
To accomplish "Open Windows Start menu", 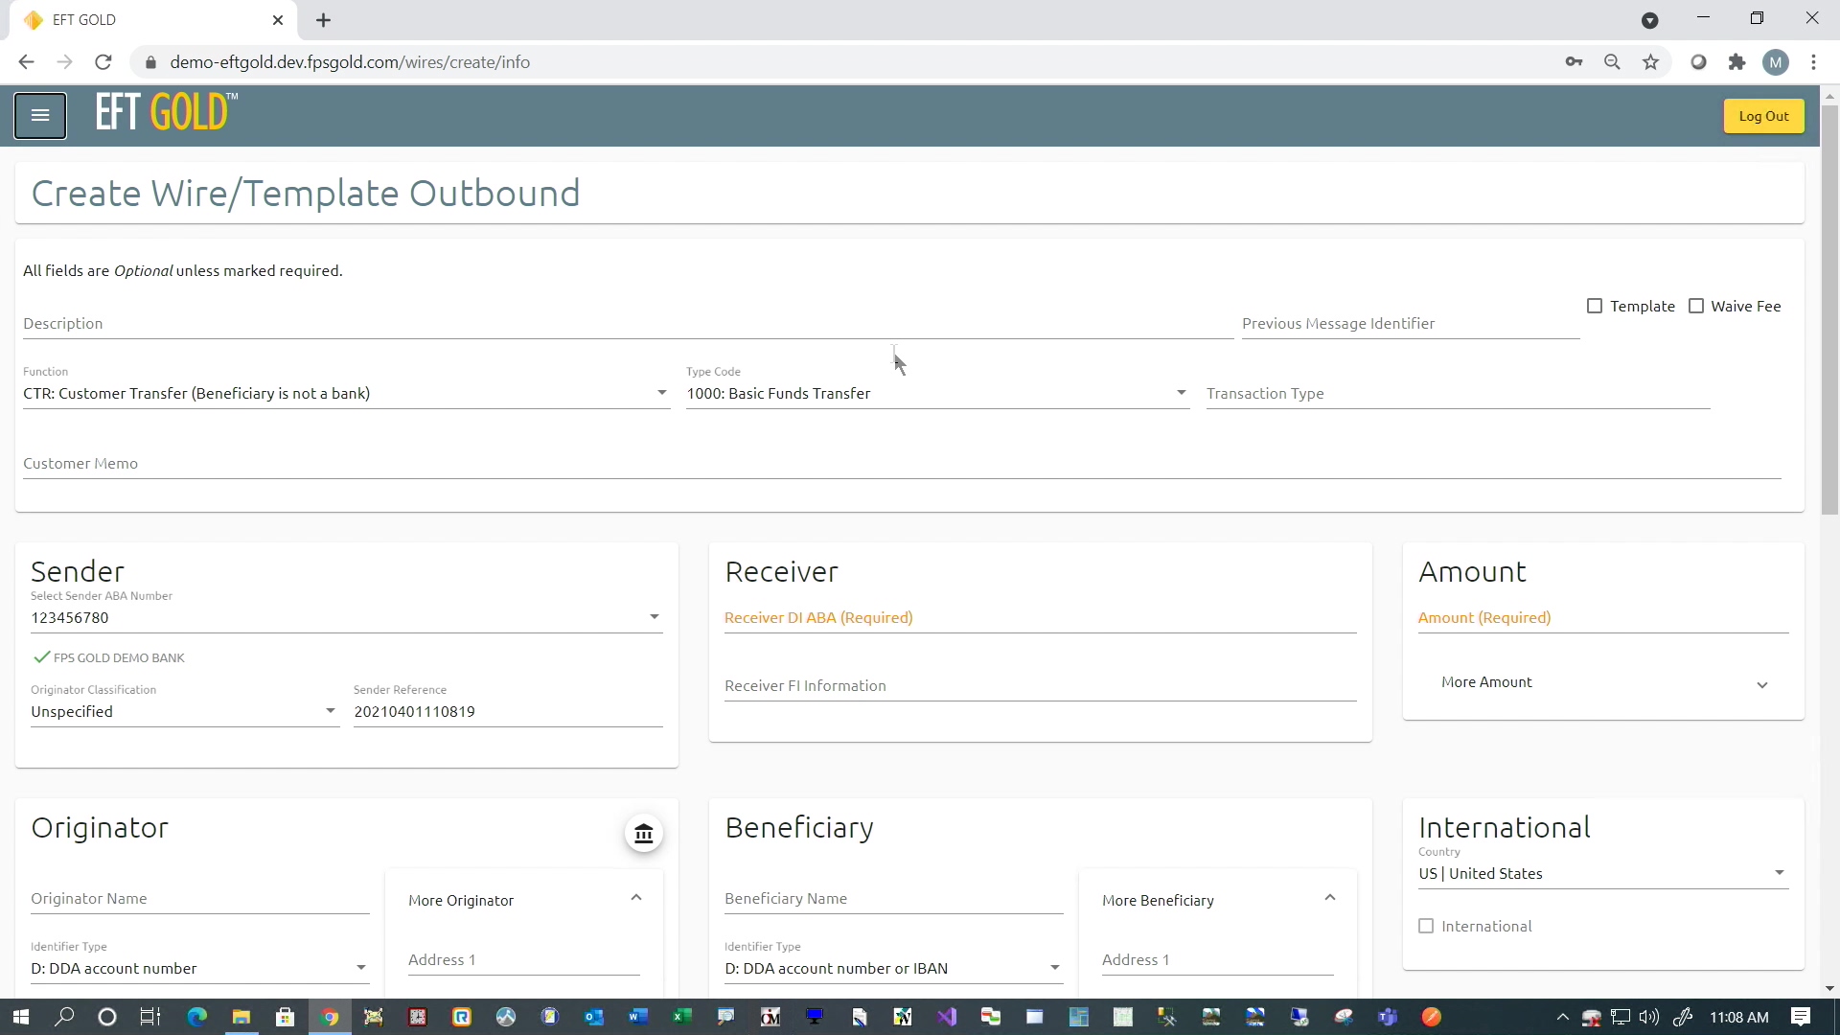I will 20,1017.
